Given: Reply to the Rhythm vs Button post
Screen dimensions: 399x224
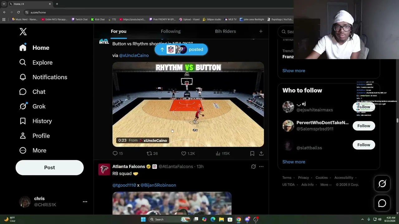Looking at the screenshot, I should tap(118, 153).
